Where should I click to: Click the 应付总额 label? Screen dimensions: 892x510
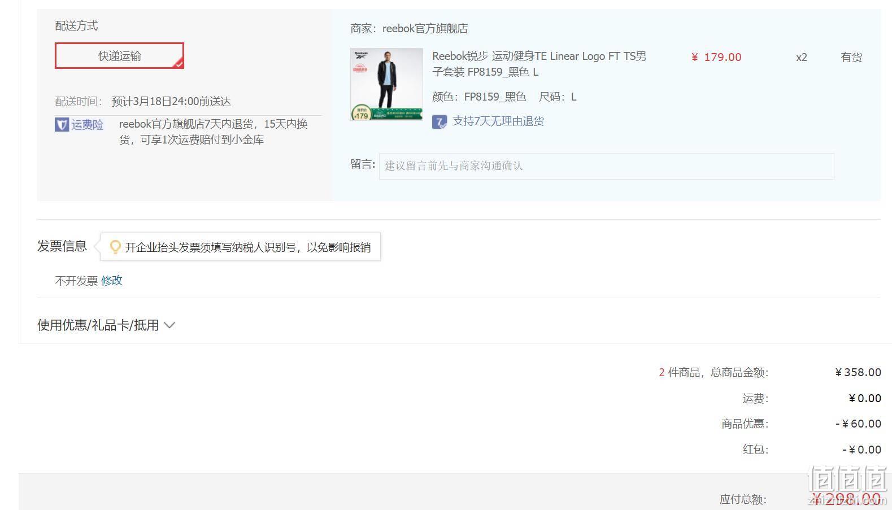pyautogui.click(x=742, y=499)
